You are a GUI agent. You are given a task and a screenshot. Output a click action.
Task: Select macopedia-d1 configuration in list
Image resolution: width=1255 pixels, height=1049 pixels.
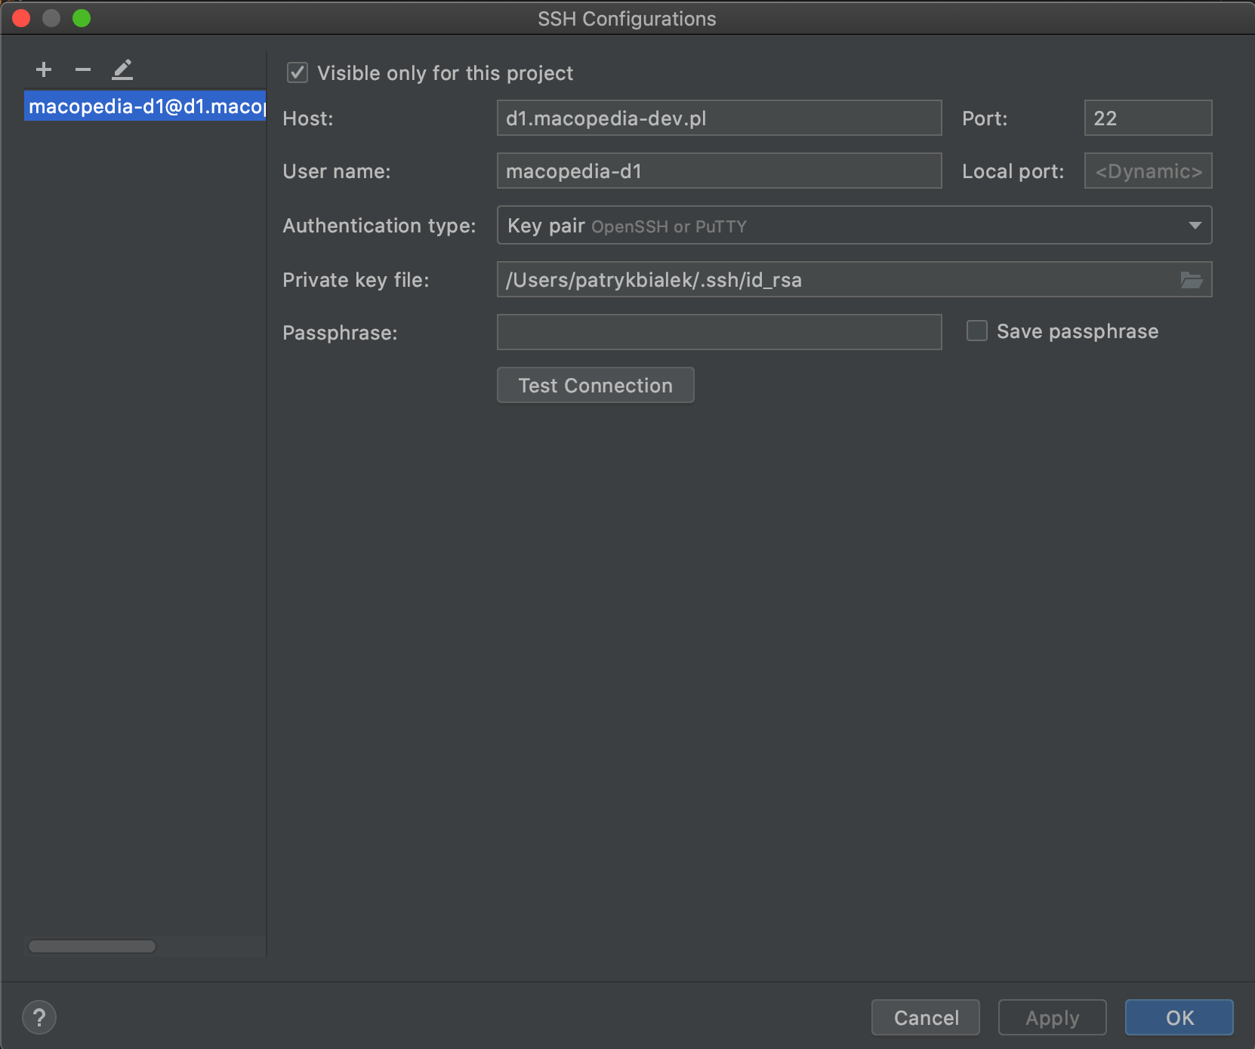pos(145,106)
